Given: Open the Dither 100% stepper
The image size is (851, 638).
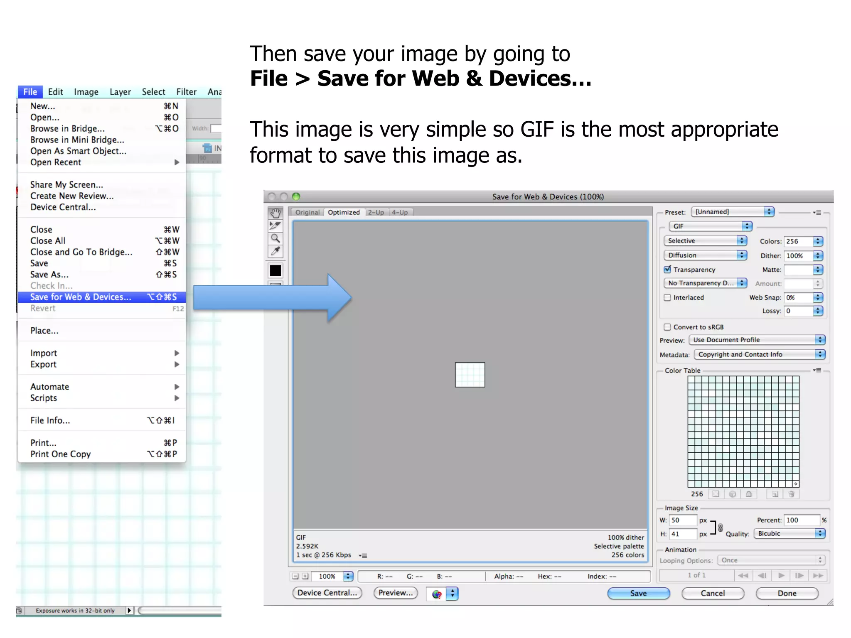Looking at the screenshot, I should pyautogui.click(x=818, y=255).
